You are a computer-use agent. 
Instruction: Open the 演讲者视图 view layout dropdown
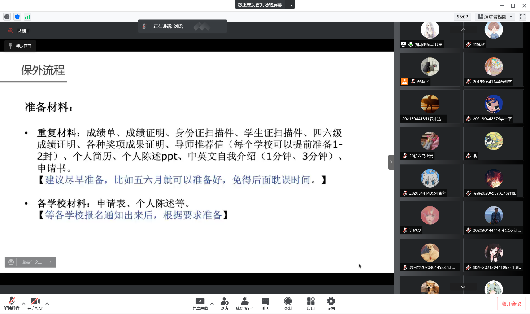[495, 17]
